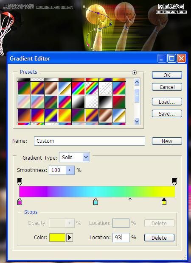The height and width of the screenshot is (263, 191).
Task: Click the Cancel button
Action: (x=167, y=87)
